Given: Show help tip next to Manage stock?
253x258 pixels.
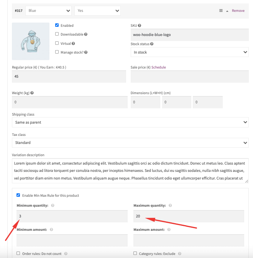Looking at the screenshot, I should point(86,52).
